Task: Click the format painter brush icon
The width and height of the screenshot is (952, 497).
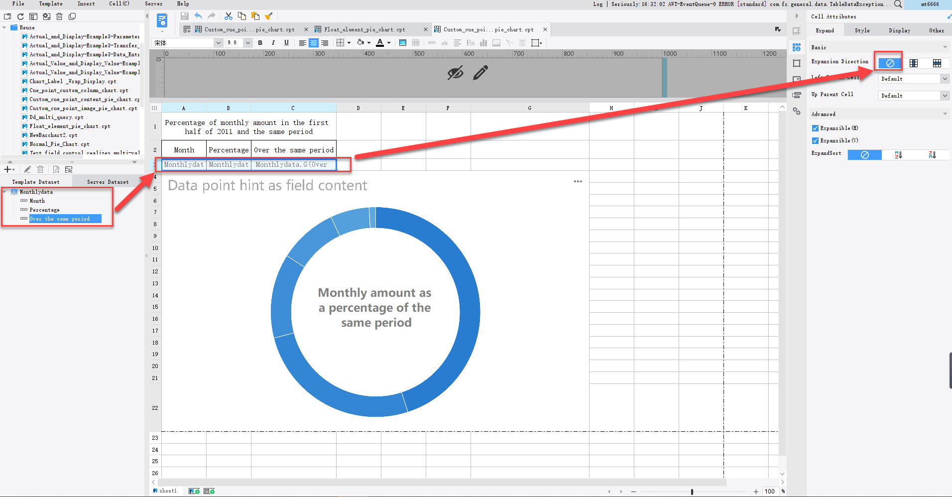Action: (x=269, y=16)
